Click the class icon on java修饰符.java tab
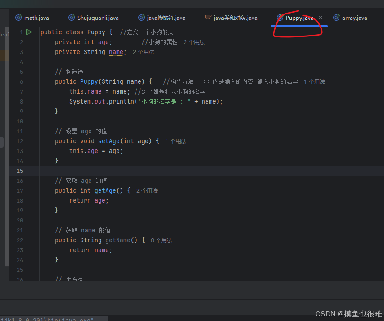 pos(141,18)
